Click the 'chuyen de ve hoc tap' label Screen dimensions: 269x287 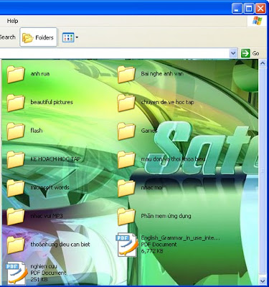pos(167,103)
